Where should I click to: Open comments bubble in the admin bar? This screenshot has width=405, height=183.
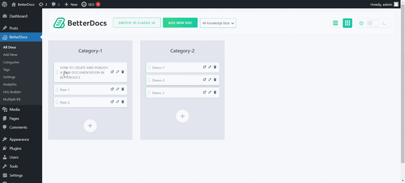pos(56,4)
